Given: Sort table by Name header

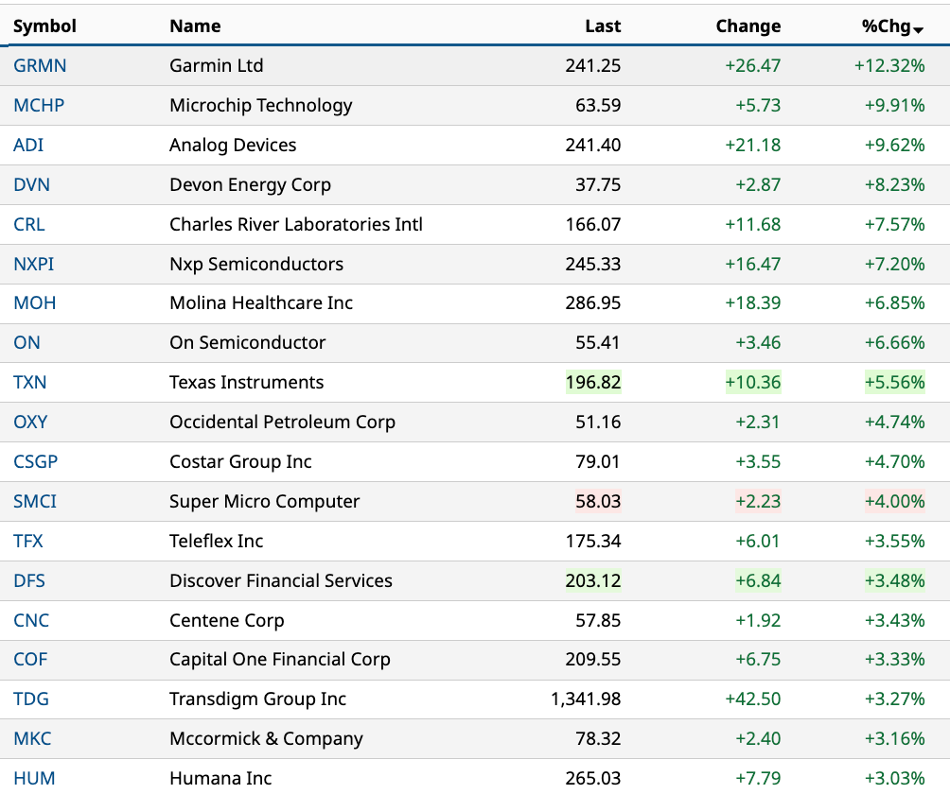Looking at the screenshot, I should pos(195,26).
